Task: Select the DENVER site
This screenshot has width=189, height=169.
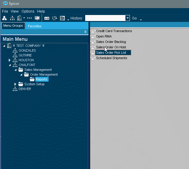Action: 25,89
